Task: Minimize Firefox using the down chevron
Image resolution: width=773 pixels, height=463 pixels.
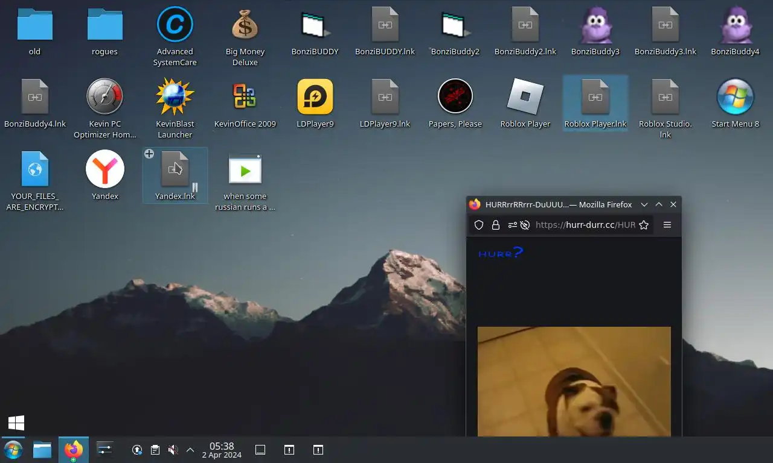Action: pos(644,204)
